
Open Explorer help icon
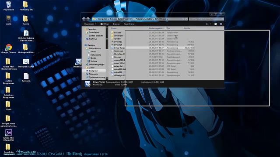click(x=221, y=24)
